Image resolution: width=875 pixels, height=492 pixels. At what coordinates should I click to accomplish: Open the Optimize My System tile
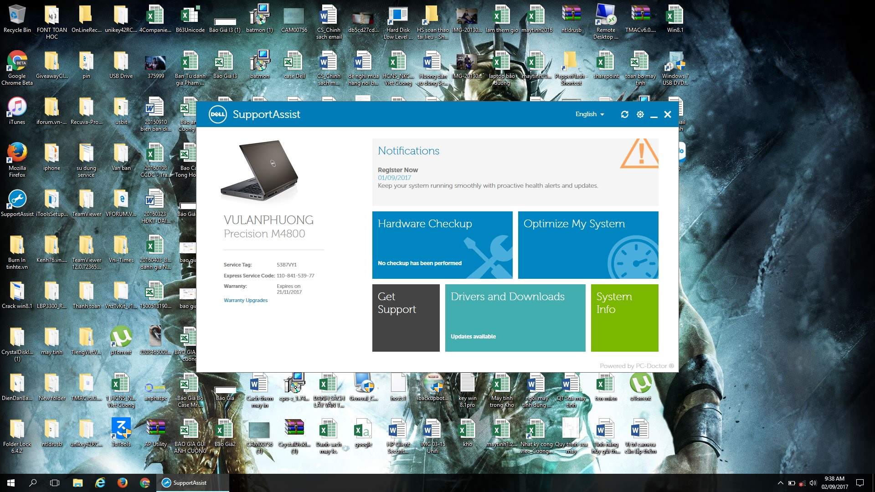point(588,245)
